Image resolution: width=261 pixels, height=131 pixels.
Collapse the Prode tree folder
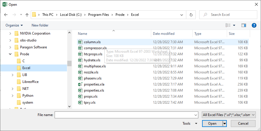[x=10, y=54]
